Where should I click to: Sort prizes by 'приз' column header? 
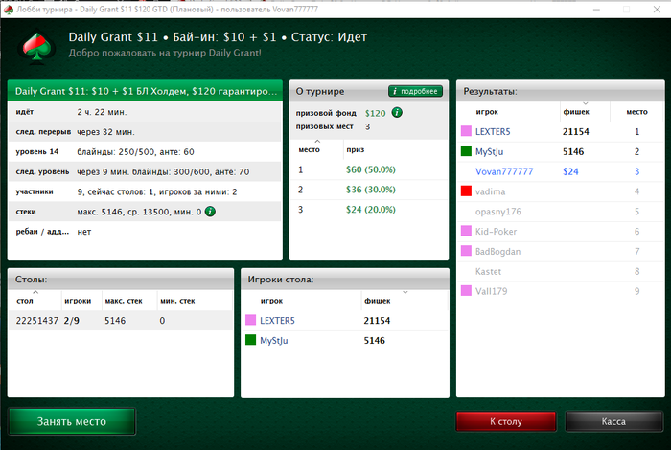pos(356,149)
